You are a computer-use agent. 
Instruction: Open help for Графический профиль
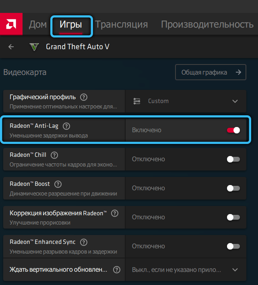tap(84, 97)
